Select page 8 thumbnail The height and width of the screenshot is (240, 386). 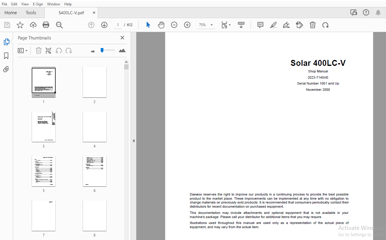coord(95,216)
